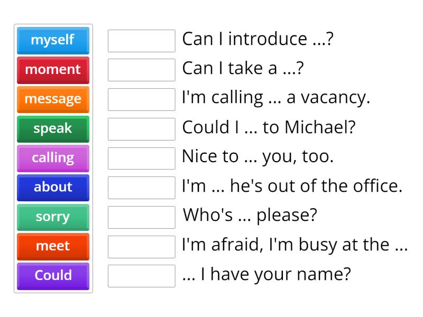Select the green 'speak' word tile
Image resolution: width=423 pixels, height=317 pixels.
(x=53, y=128)
